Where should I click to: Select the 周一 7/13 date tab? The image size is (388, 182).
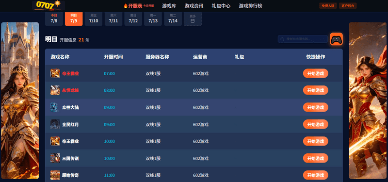[153, 18]
